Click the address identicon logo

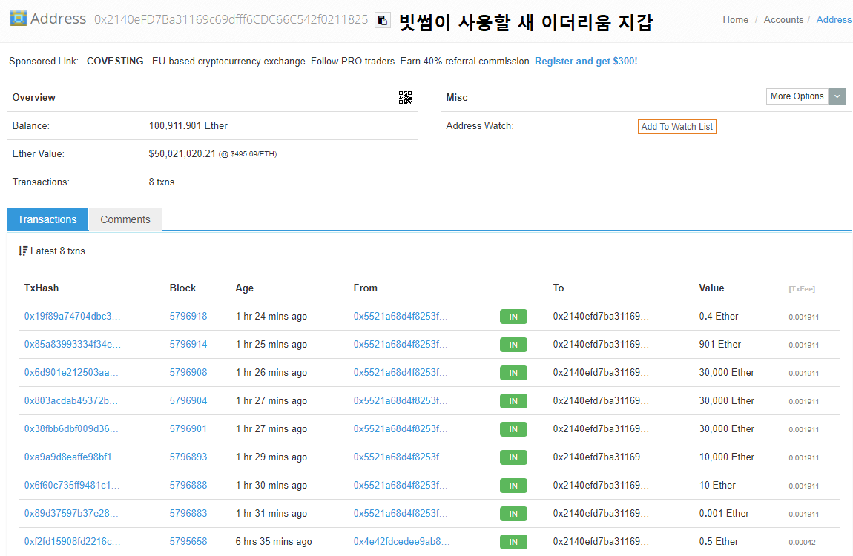pos(19,19)
